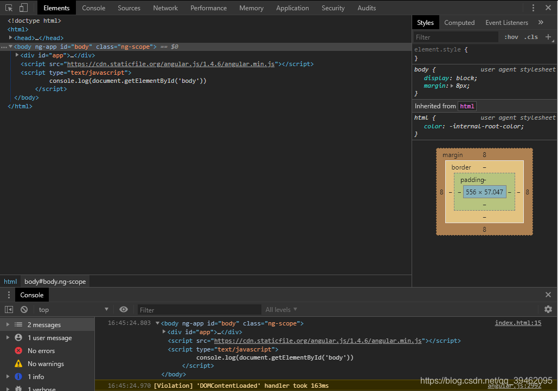Expand the 2 messages group
This screenshot has width=558, height=391.
coord(8,324)
